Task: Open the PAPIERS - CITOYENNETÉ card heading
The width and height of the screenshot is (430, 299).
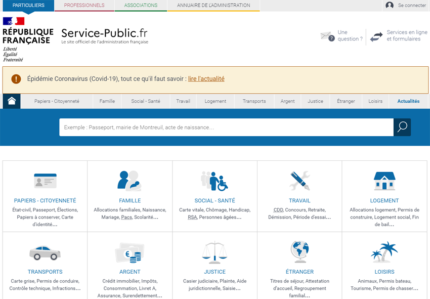Action: pos(45,200)
